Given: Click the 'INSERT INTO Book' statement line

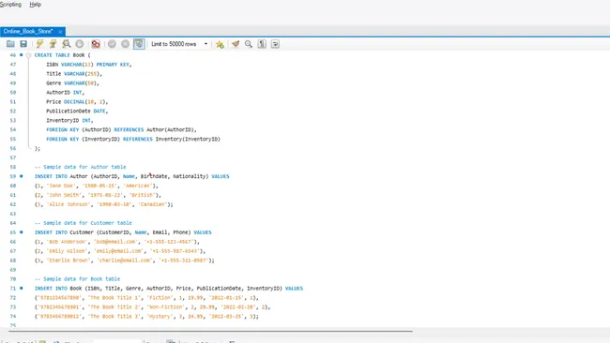Looking at the screenshot, I should pyautogui.click(x=169, y=289).
